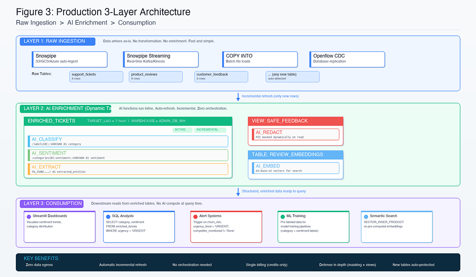476x277 pixels.
Task: Click the Snowpipe ingestion box
Action: [x=70, y=59]
